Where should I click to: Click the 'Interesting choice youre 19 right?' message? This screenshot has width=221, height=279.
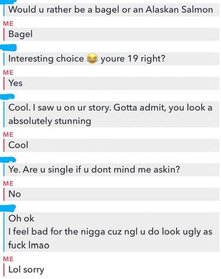tap(112, 59)
